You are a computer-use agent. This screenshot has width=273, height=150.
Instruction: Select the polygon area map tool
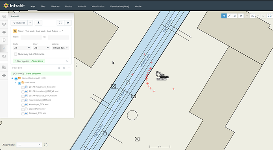pyautogui.click(x=235, y=16)
